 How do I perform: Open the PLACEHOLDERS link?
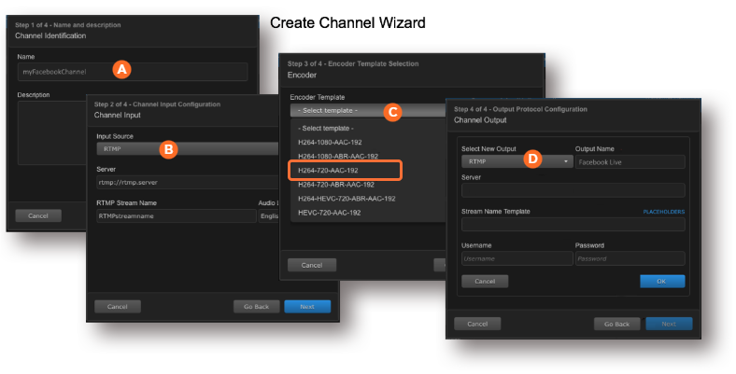[663, 212]
